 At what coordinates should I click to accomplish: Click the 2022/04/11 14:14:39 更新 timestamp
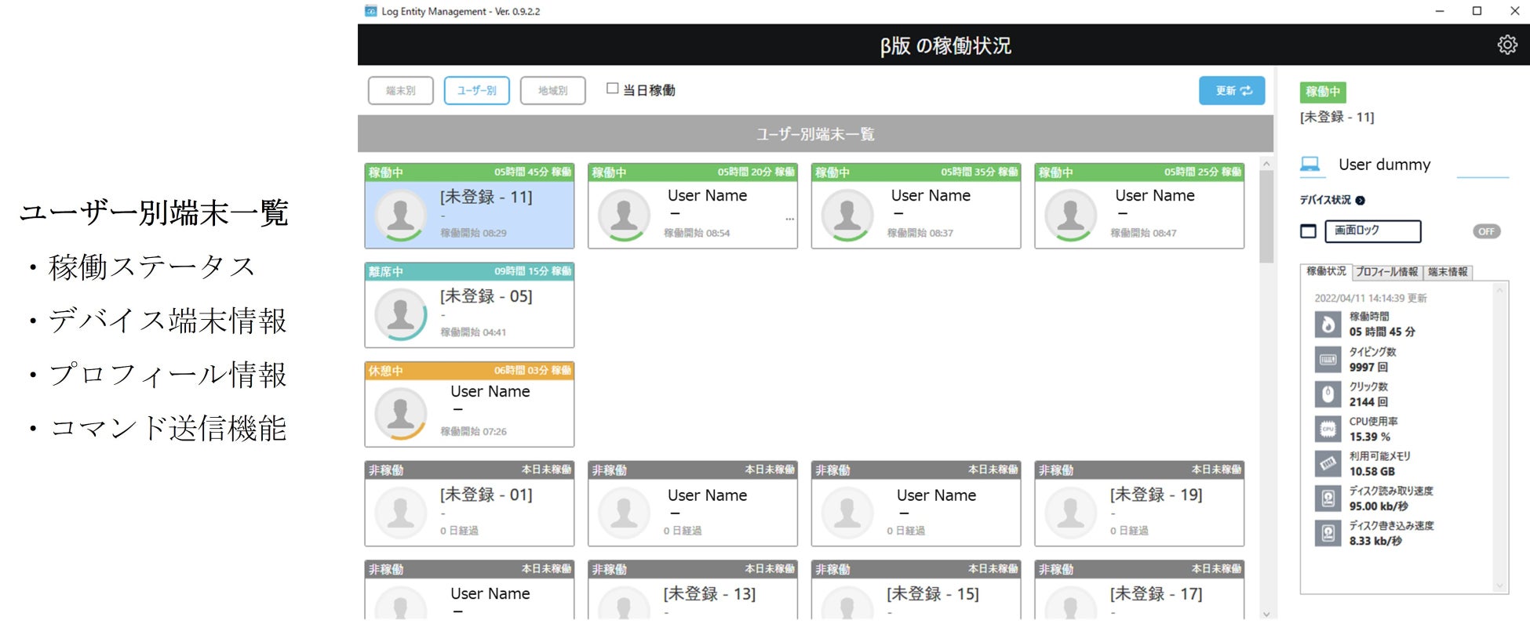coord(1371,298)
